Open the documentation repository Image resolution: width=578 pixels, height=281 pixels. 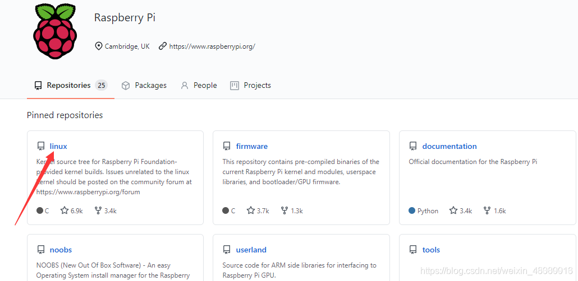pyautogui.click(x=449, y=147)
